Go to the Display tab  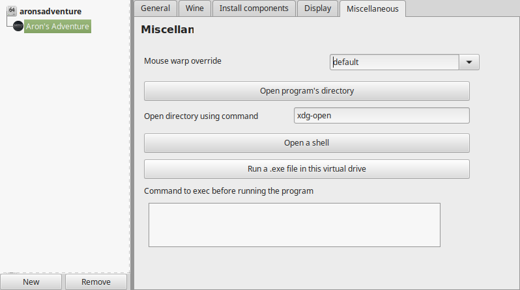tap(318, 8)
